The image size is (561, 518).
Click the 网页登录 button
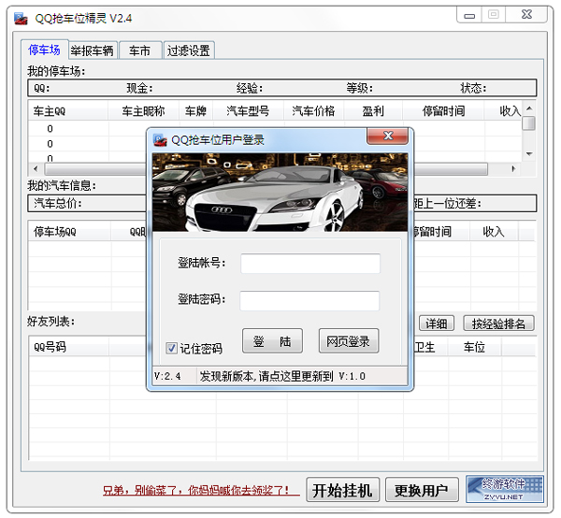[x=349, y=341]
